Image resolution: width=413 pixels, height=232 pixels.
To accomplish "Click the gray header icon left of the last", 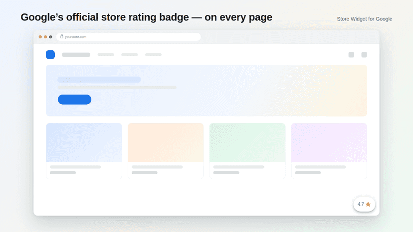I will tap(351, 55).
